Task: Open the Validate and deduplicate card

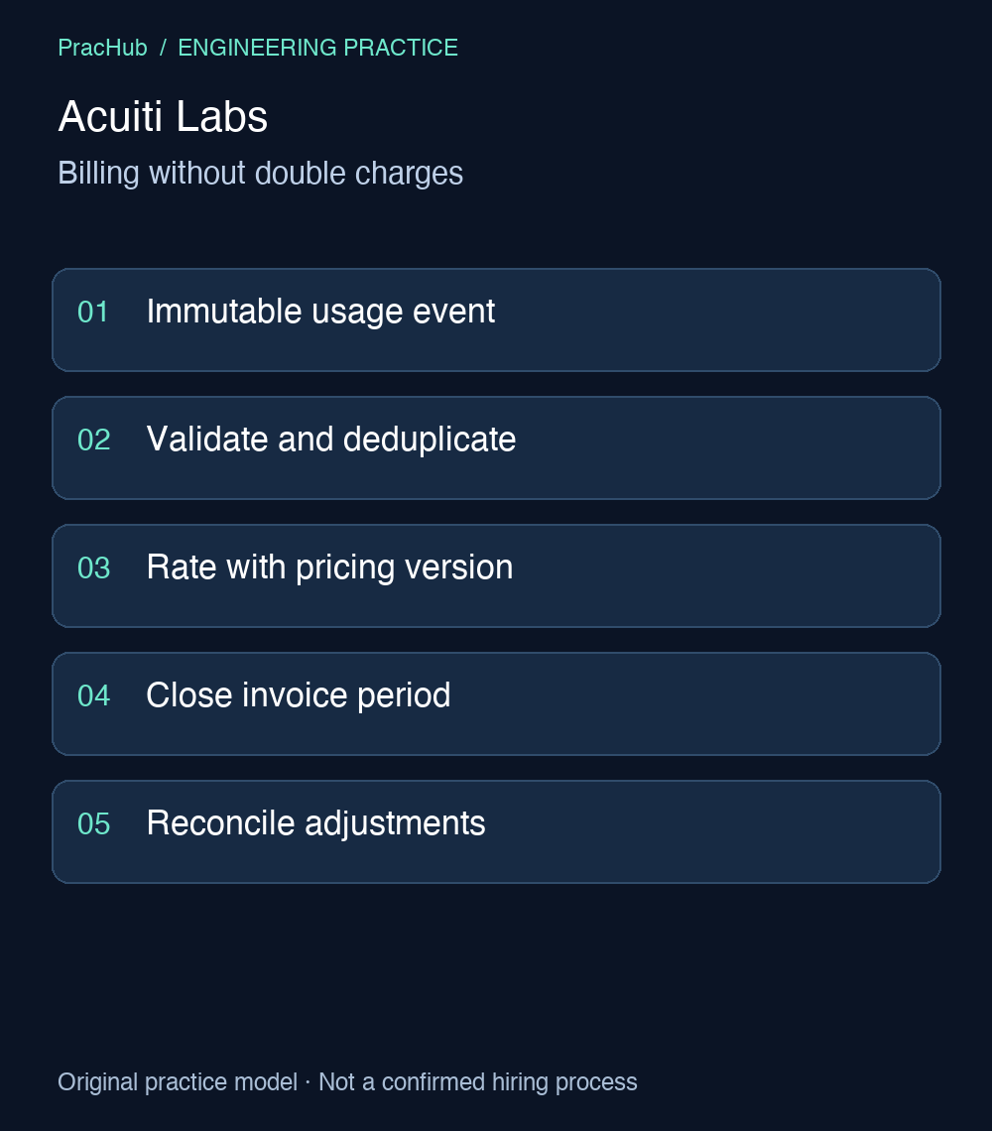Action: (496, 447)
